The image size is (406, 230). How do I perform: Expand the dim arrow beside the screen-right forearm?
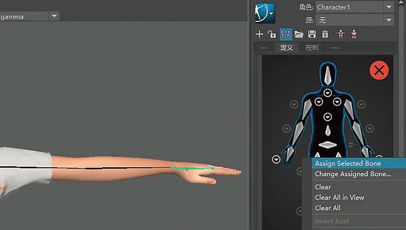(370, 128)
